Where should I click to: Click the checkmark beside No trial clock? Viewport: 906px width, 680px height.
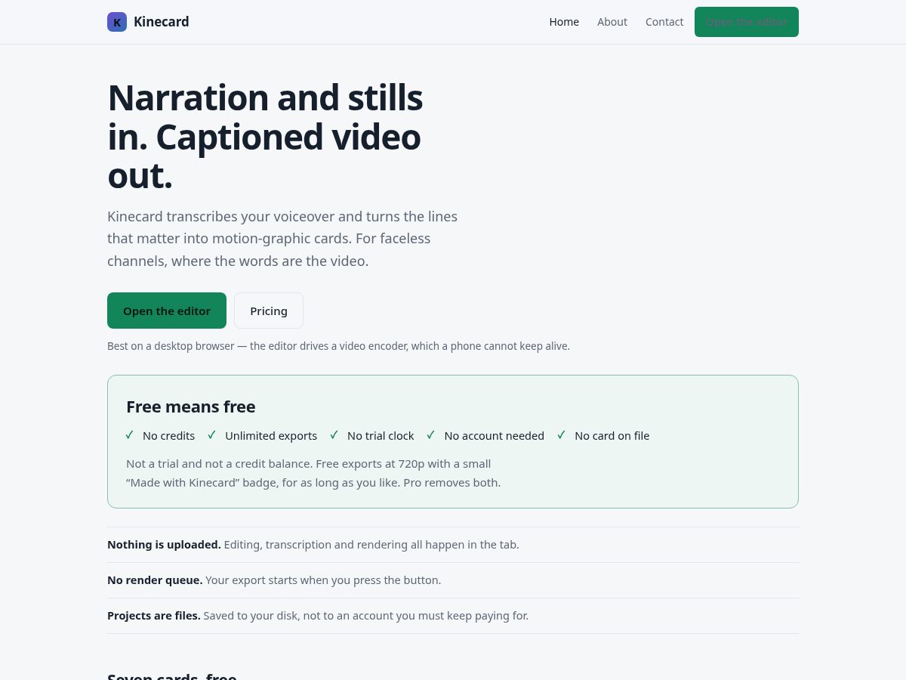coord(334,435)
